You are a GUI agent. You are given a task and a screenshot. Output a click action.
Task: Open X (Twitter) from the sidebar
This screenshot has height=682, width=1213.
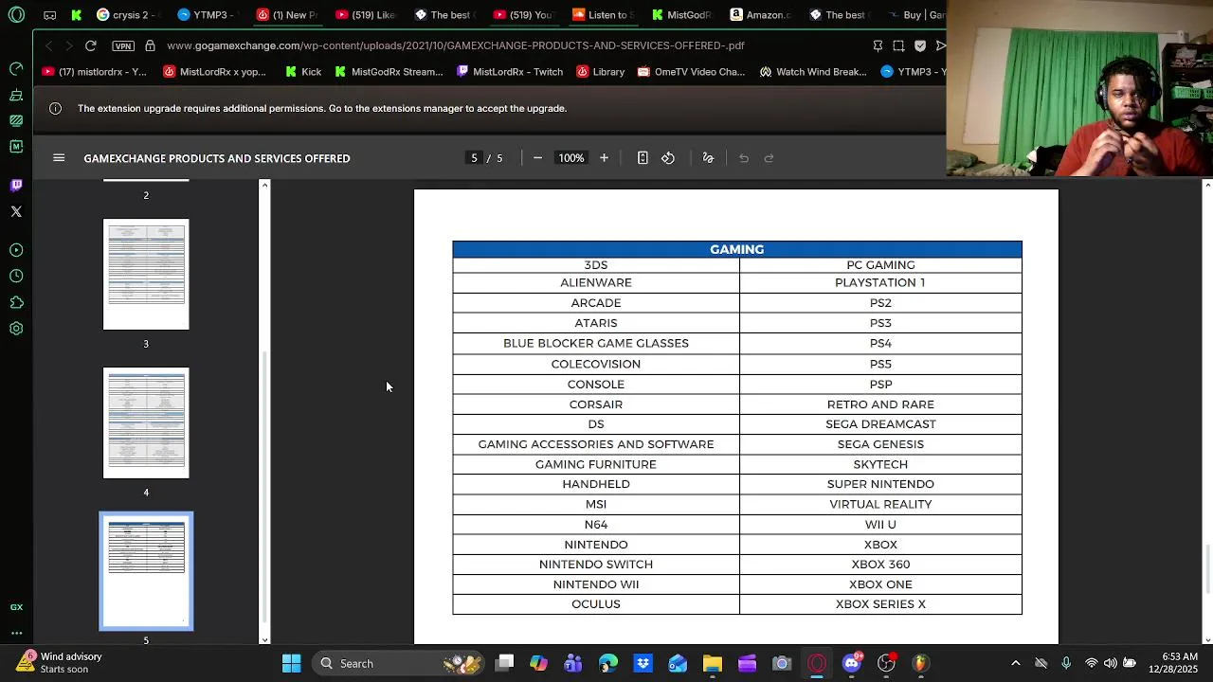[x=16, y=211]
